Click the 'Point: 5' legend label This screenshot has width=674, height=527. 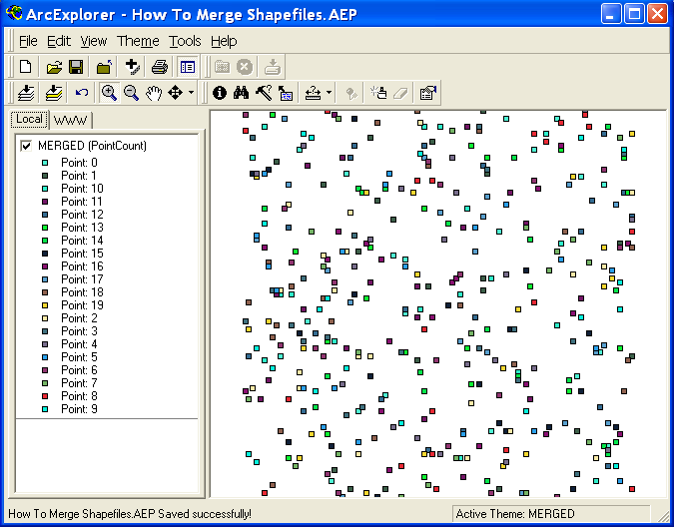(x=79, y=357)
